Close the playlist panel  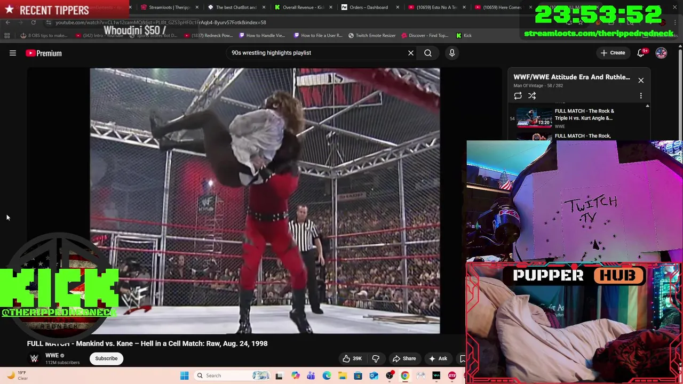pos(641,81)
